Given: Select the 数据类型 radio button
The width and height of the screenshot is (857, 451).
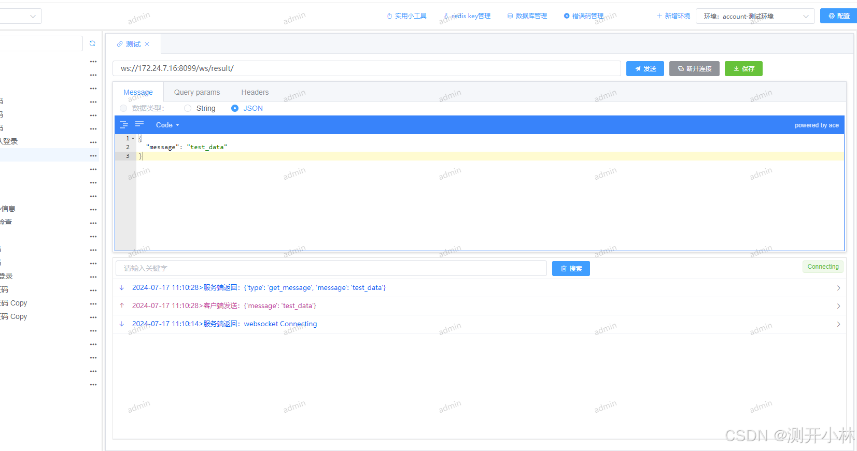Looking at the screenshot, I should click(x=123, y=108).
